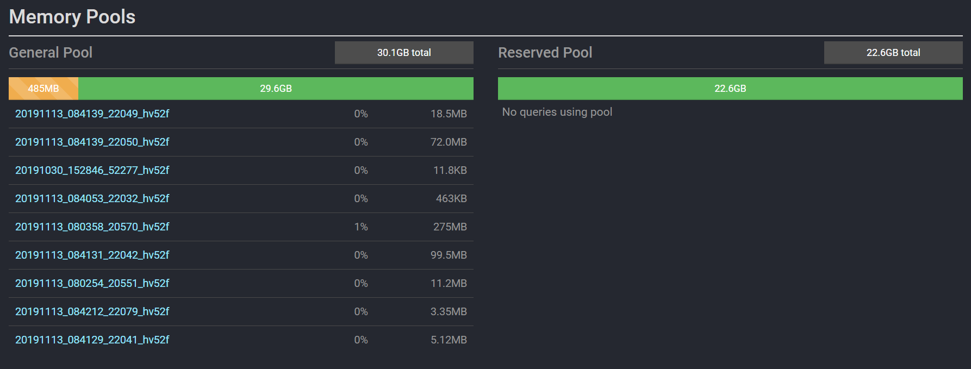Open query 20191113_080358_20570_hv52f
This screenshot has width=971, height=369.
pyautogui.click(x=92, y=227)
